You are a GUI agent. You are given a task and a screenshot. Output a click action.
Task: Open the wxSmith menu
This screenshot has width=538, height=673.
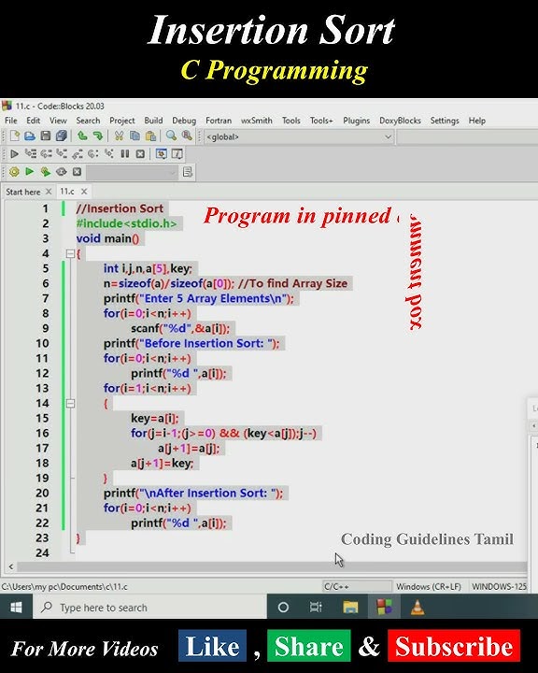click(x=257, y=121)
